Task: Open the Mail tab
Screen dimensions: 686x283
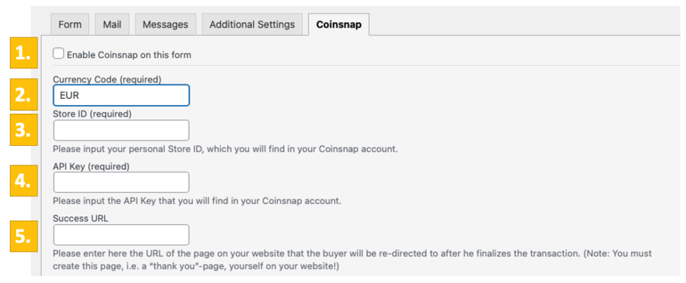Action: point(112,25)
